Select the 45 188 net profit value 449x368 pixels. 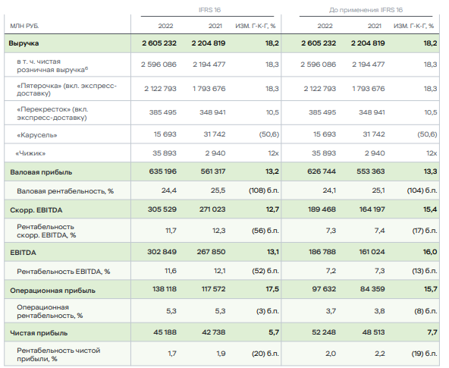coord(165,332)
